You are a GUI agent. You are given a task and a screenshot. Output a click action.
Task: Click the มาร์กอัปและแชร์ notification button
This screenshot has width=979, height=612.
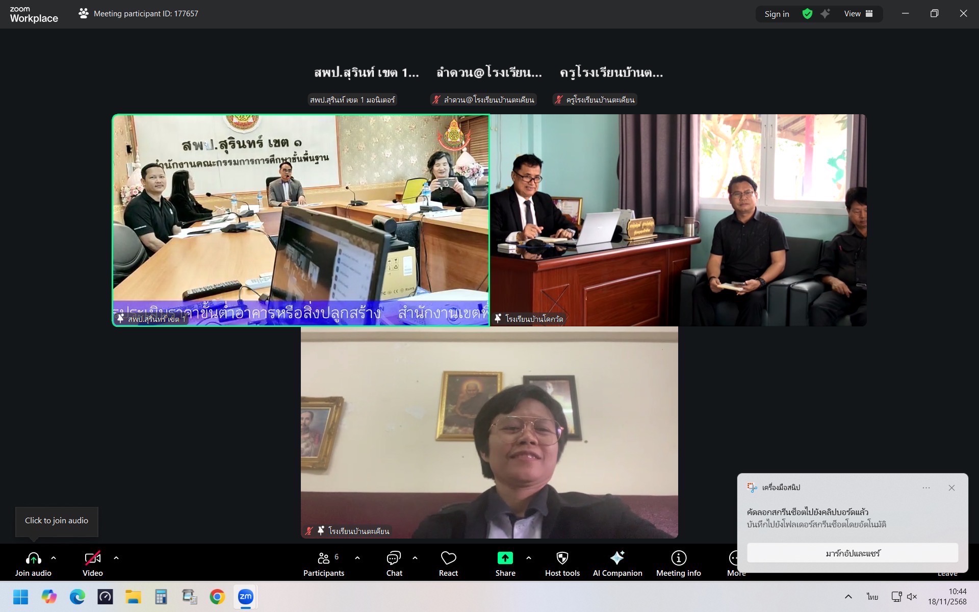point(853,553)
